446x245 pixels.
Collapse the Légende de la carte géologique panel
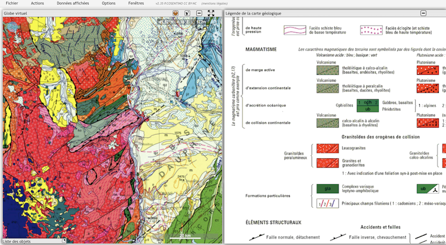423,13
